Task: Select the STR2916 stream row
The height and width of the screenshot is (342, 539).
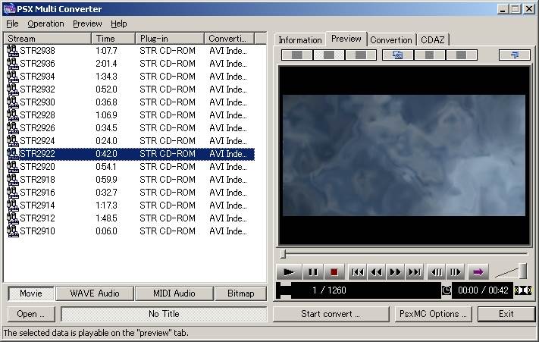Action: [x=130, y=193]
